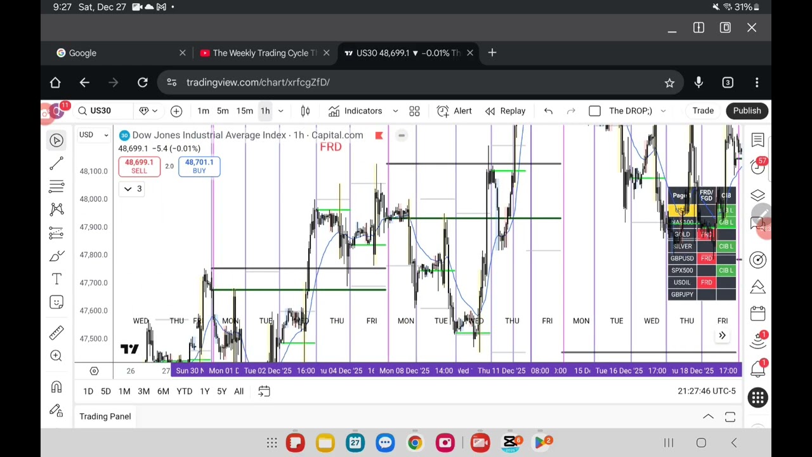Start bar Replay mode
The image size is (812, 457).
506,111
